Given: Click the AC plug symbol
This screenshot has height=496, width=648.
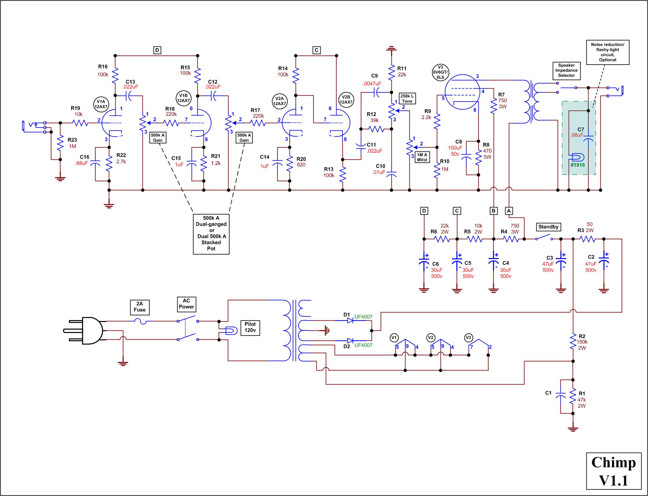Looking at the screenshot, I should click(91, 330).
